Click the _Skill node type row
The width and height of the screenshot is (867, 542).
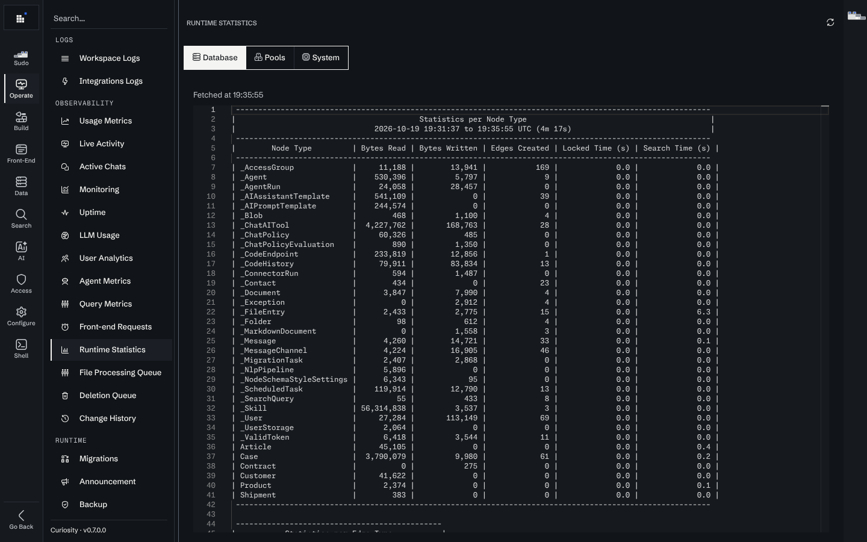coord(476,408)
